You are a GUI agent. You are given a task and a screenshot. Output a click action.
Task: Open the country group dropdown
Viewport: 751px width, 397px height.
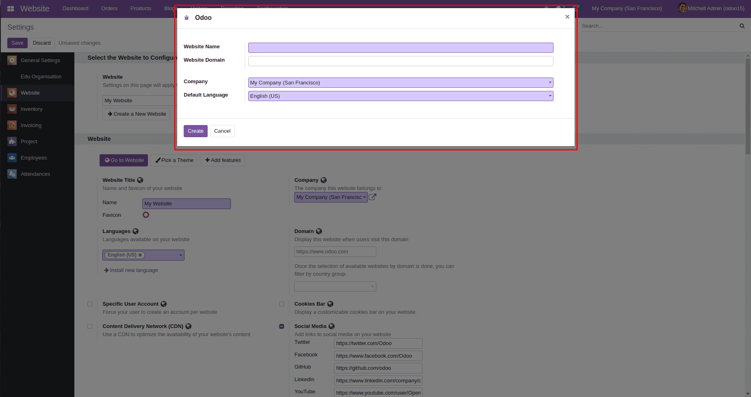(x=335, y=287)
